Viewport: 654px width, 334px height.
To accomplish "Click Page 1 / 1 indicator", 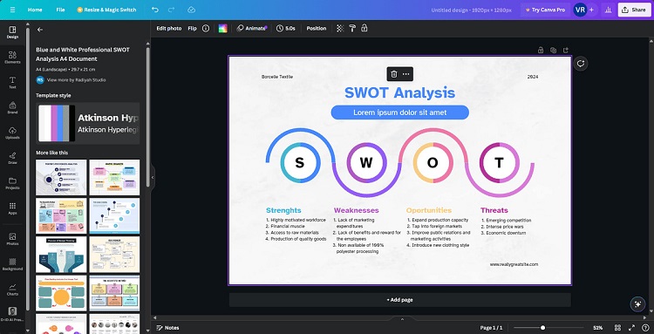I will pyautogui.click(x=491, y=328).
